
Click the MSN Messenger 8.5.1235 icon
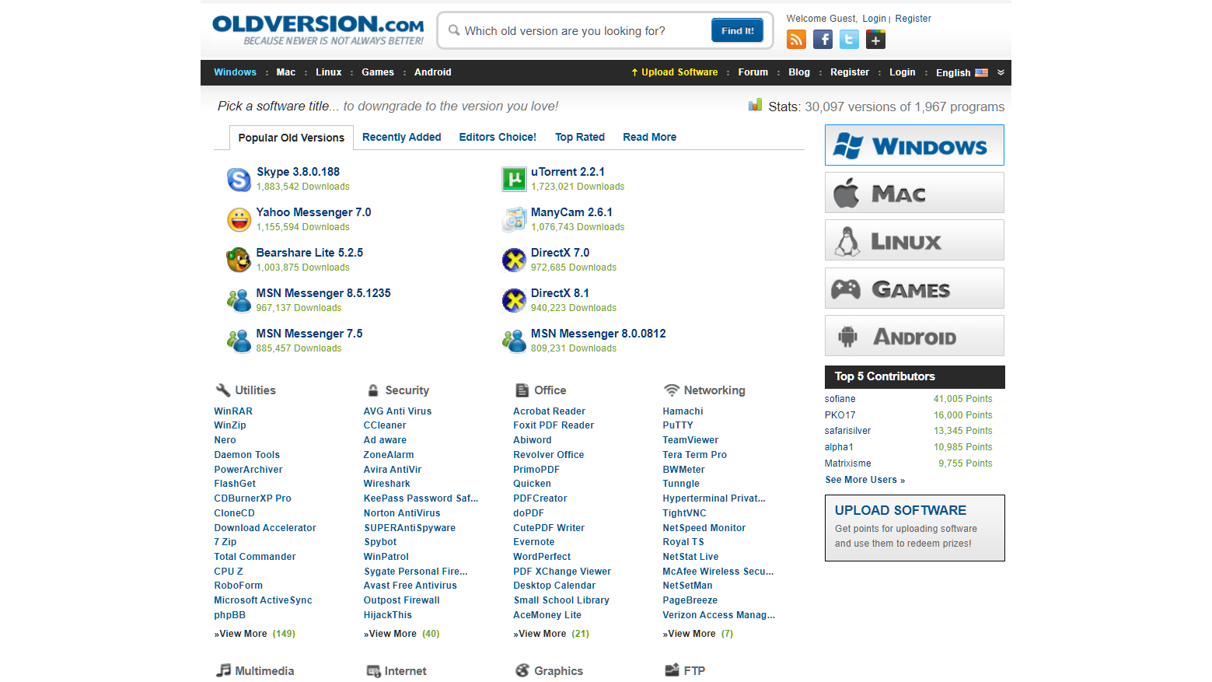click(x=239, y=300)
